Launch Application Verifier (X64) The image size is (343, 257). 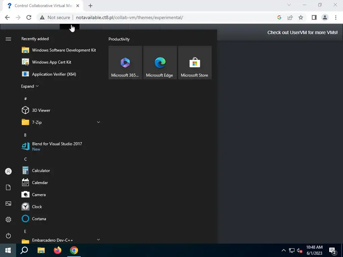pos(61,74)
